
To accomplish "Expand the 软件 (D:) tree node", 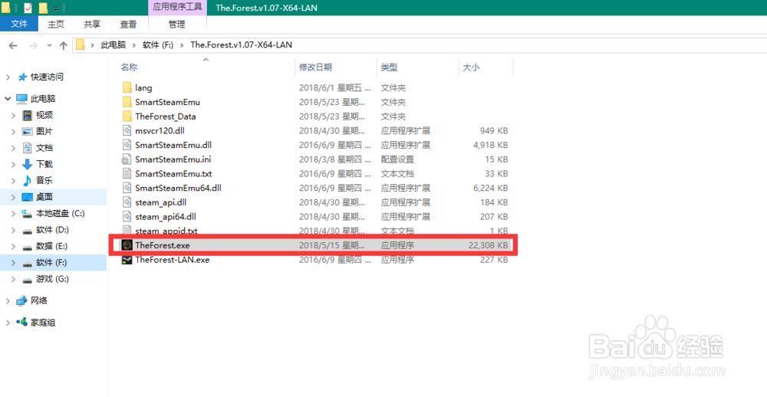I will click(x=14, y=230).
